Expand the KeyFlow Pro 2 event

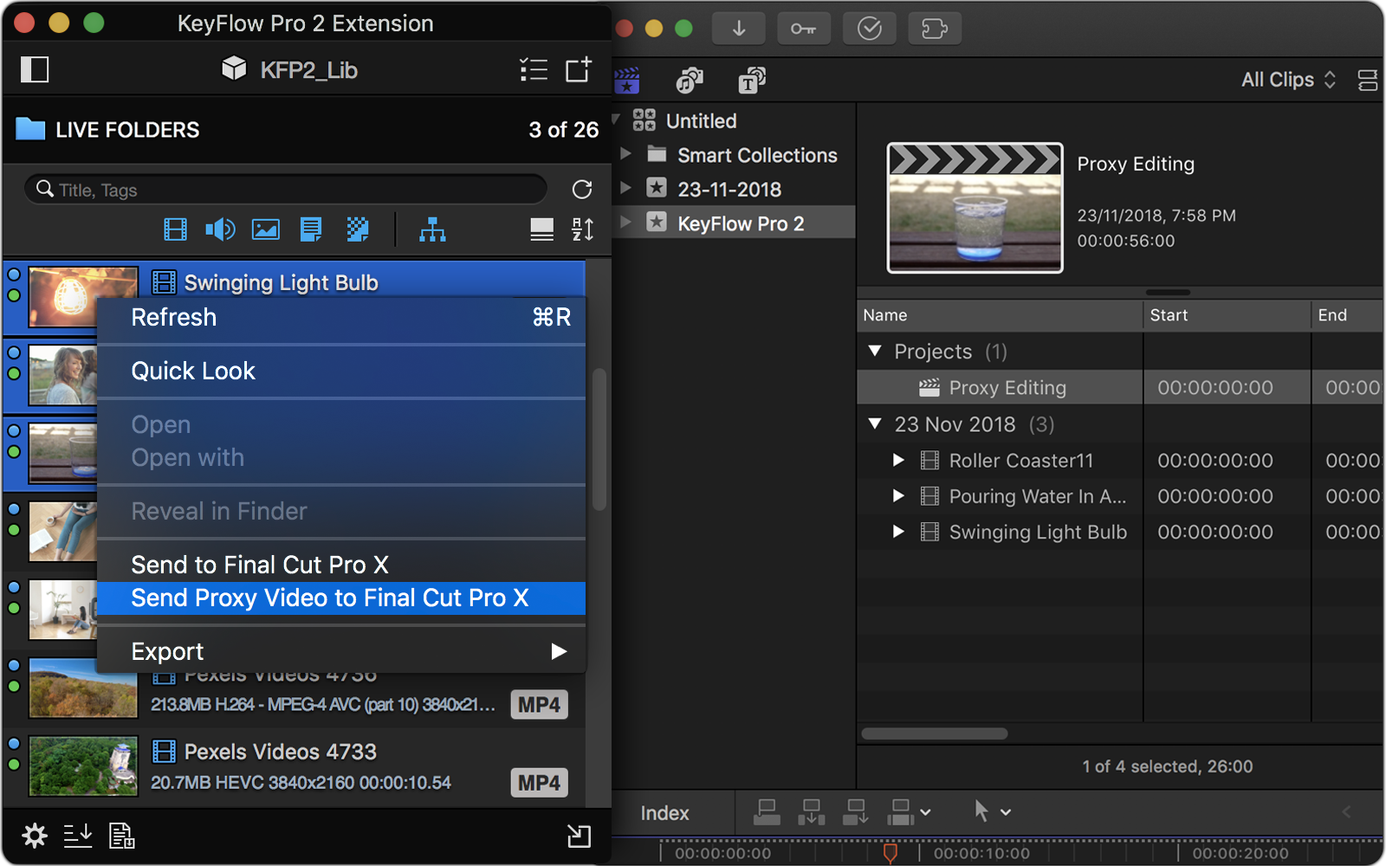tap(625, 222)
